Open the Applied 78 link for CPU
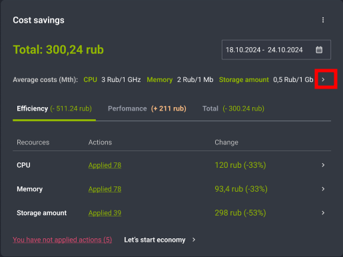Image resolution: width=343 pixels, height=257 pixels. click(x=105, y=165)
